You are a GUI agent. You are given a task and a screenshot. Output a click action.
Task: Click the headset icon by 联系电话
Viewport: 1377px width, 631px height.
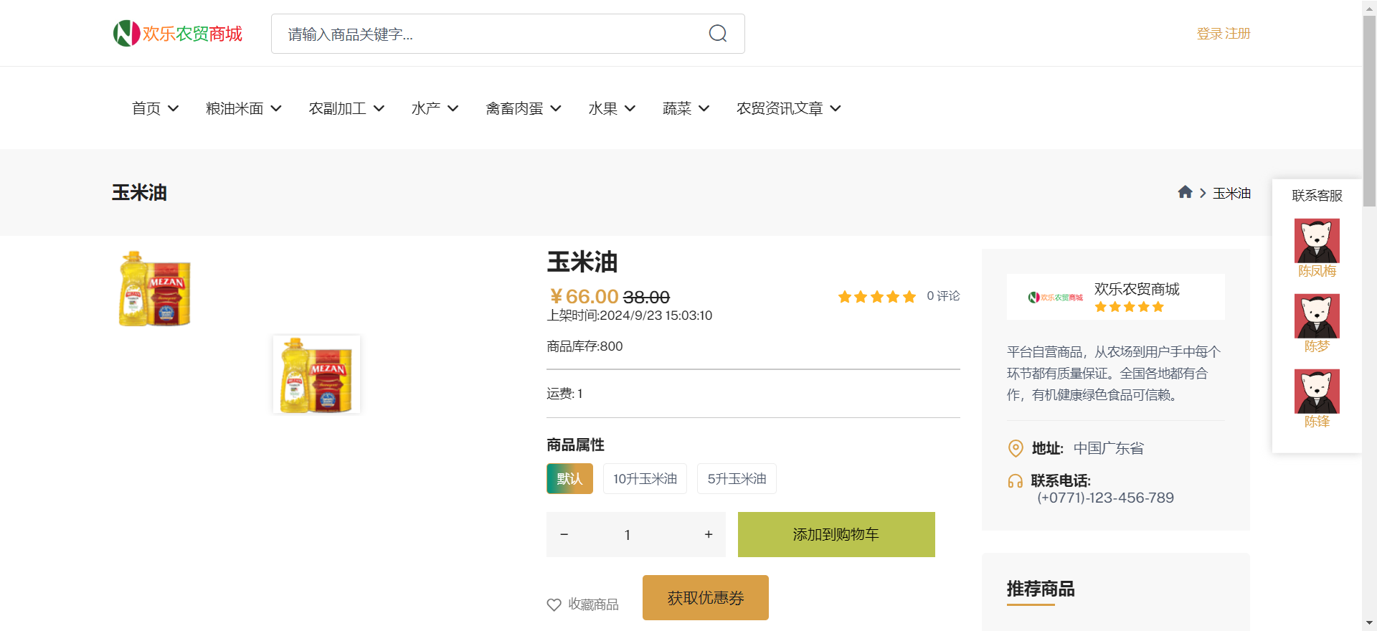point(1016,481)
